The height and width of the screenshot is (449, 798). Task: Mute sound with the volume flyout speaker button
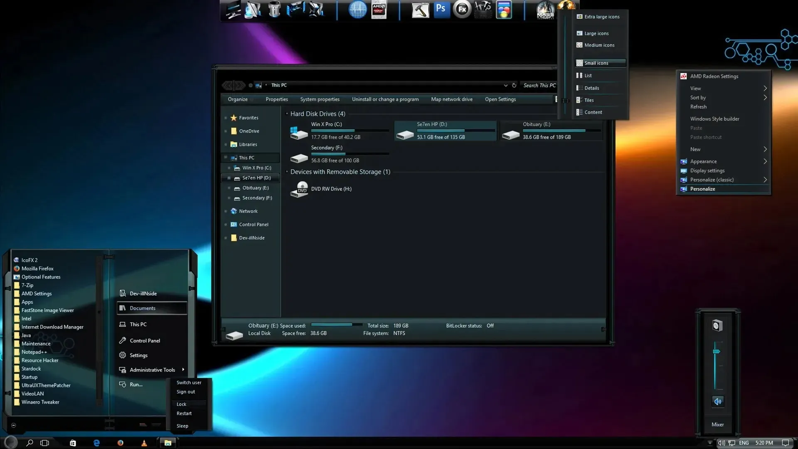pyautogui.click(x=717, y=401)
